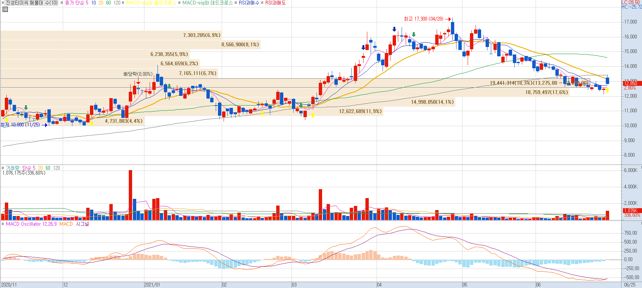Screen dimensions: 642x288
Task: Click the 12,622,689(11.9%) volume profile value
Action: tap(360, 111)
